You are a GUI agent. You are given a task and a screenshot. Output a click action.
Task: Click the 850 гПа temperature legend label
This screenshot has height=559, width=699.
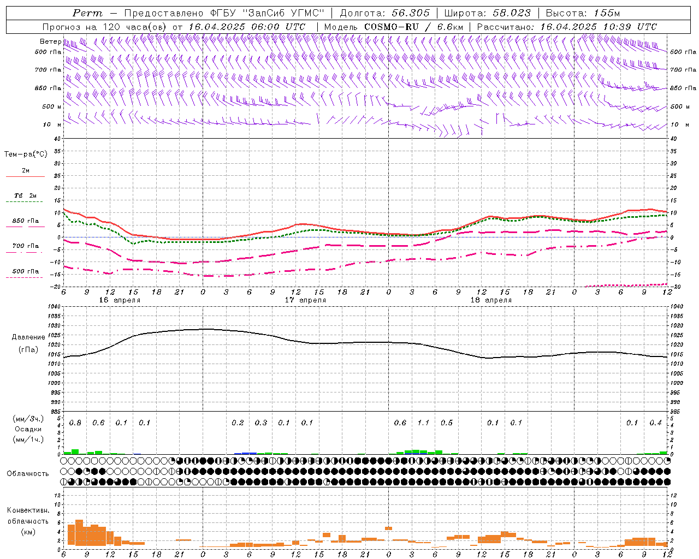coord(25,221)
